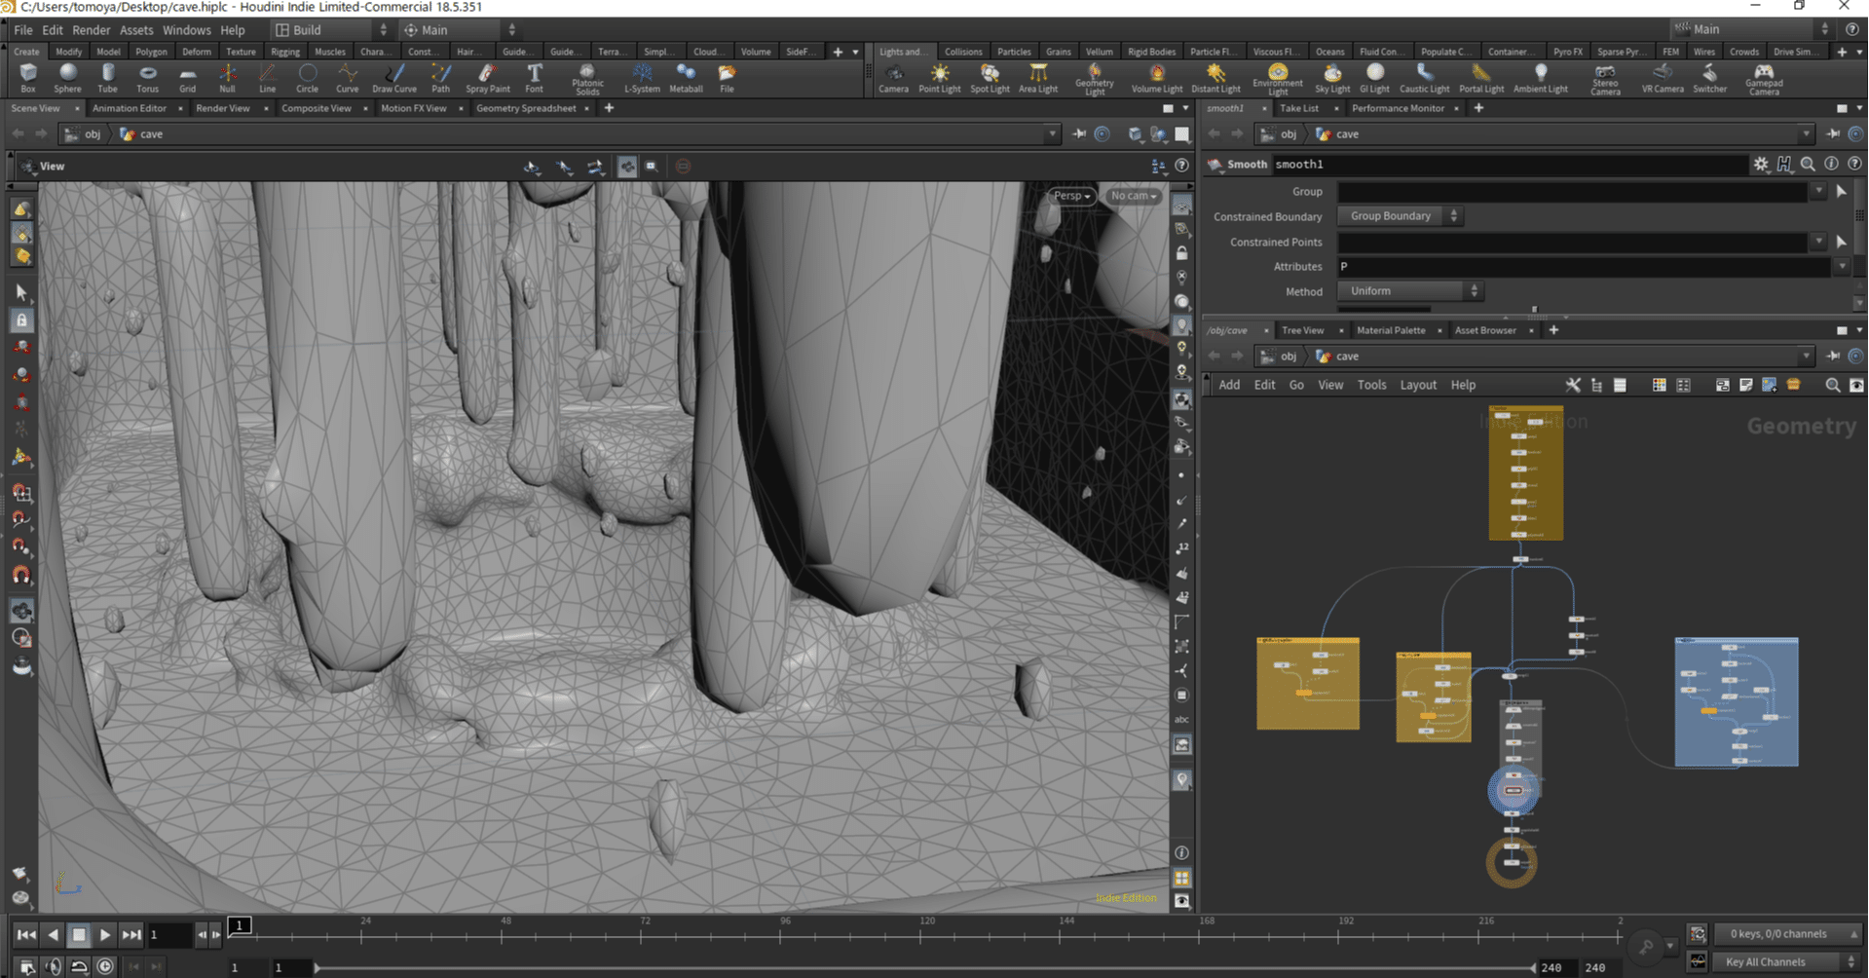Image resolution: width=1869 pixels, height=978 pixels.
Task: Open the Constrained Boundary dropdown
Action: pos(1401,216)
